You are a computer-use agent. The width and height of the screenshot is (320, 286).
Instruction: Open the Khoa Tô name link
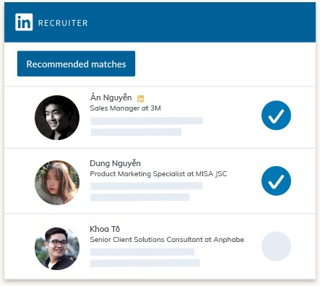(105, 229)
